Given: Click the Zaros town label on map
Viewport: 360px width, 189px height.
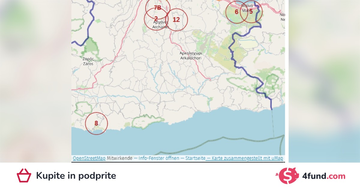Looking at the screenshot, I should [x=88, y=61].
